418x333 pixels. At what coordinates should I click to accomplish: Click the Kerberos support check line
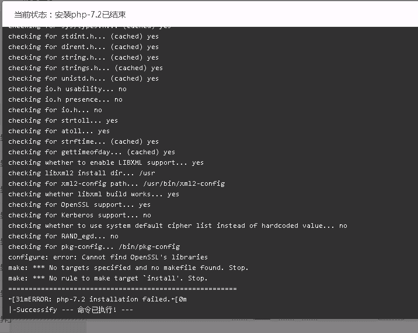coord(80,215)
